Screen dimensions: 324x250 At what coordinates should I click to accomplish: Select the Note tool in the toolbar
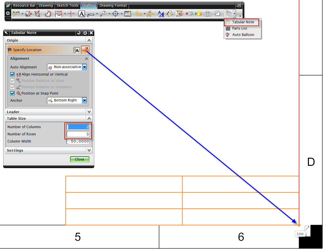81,14
